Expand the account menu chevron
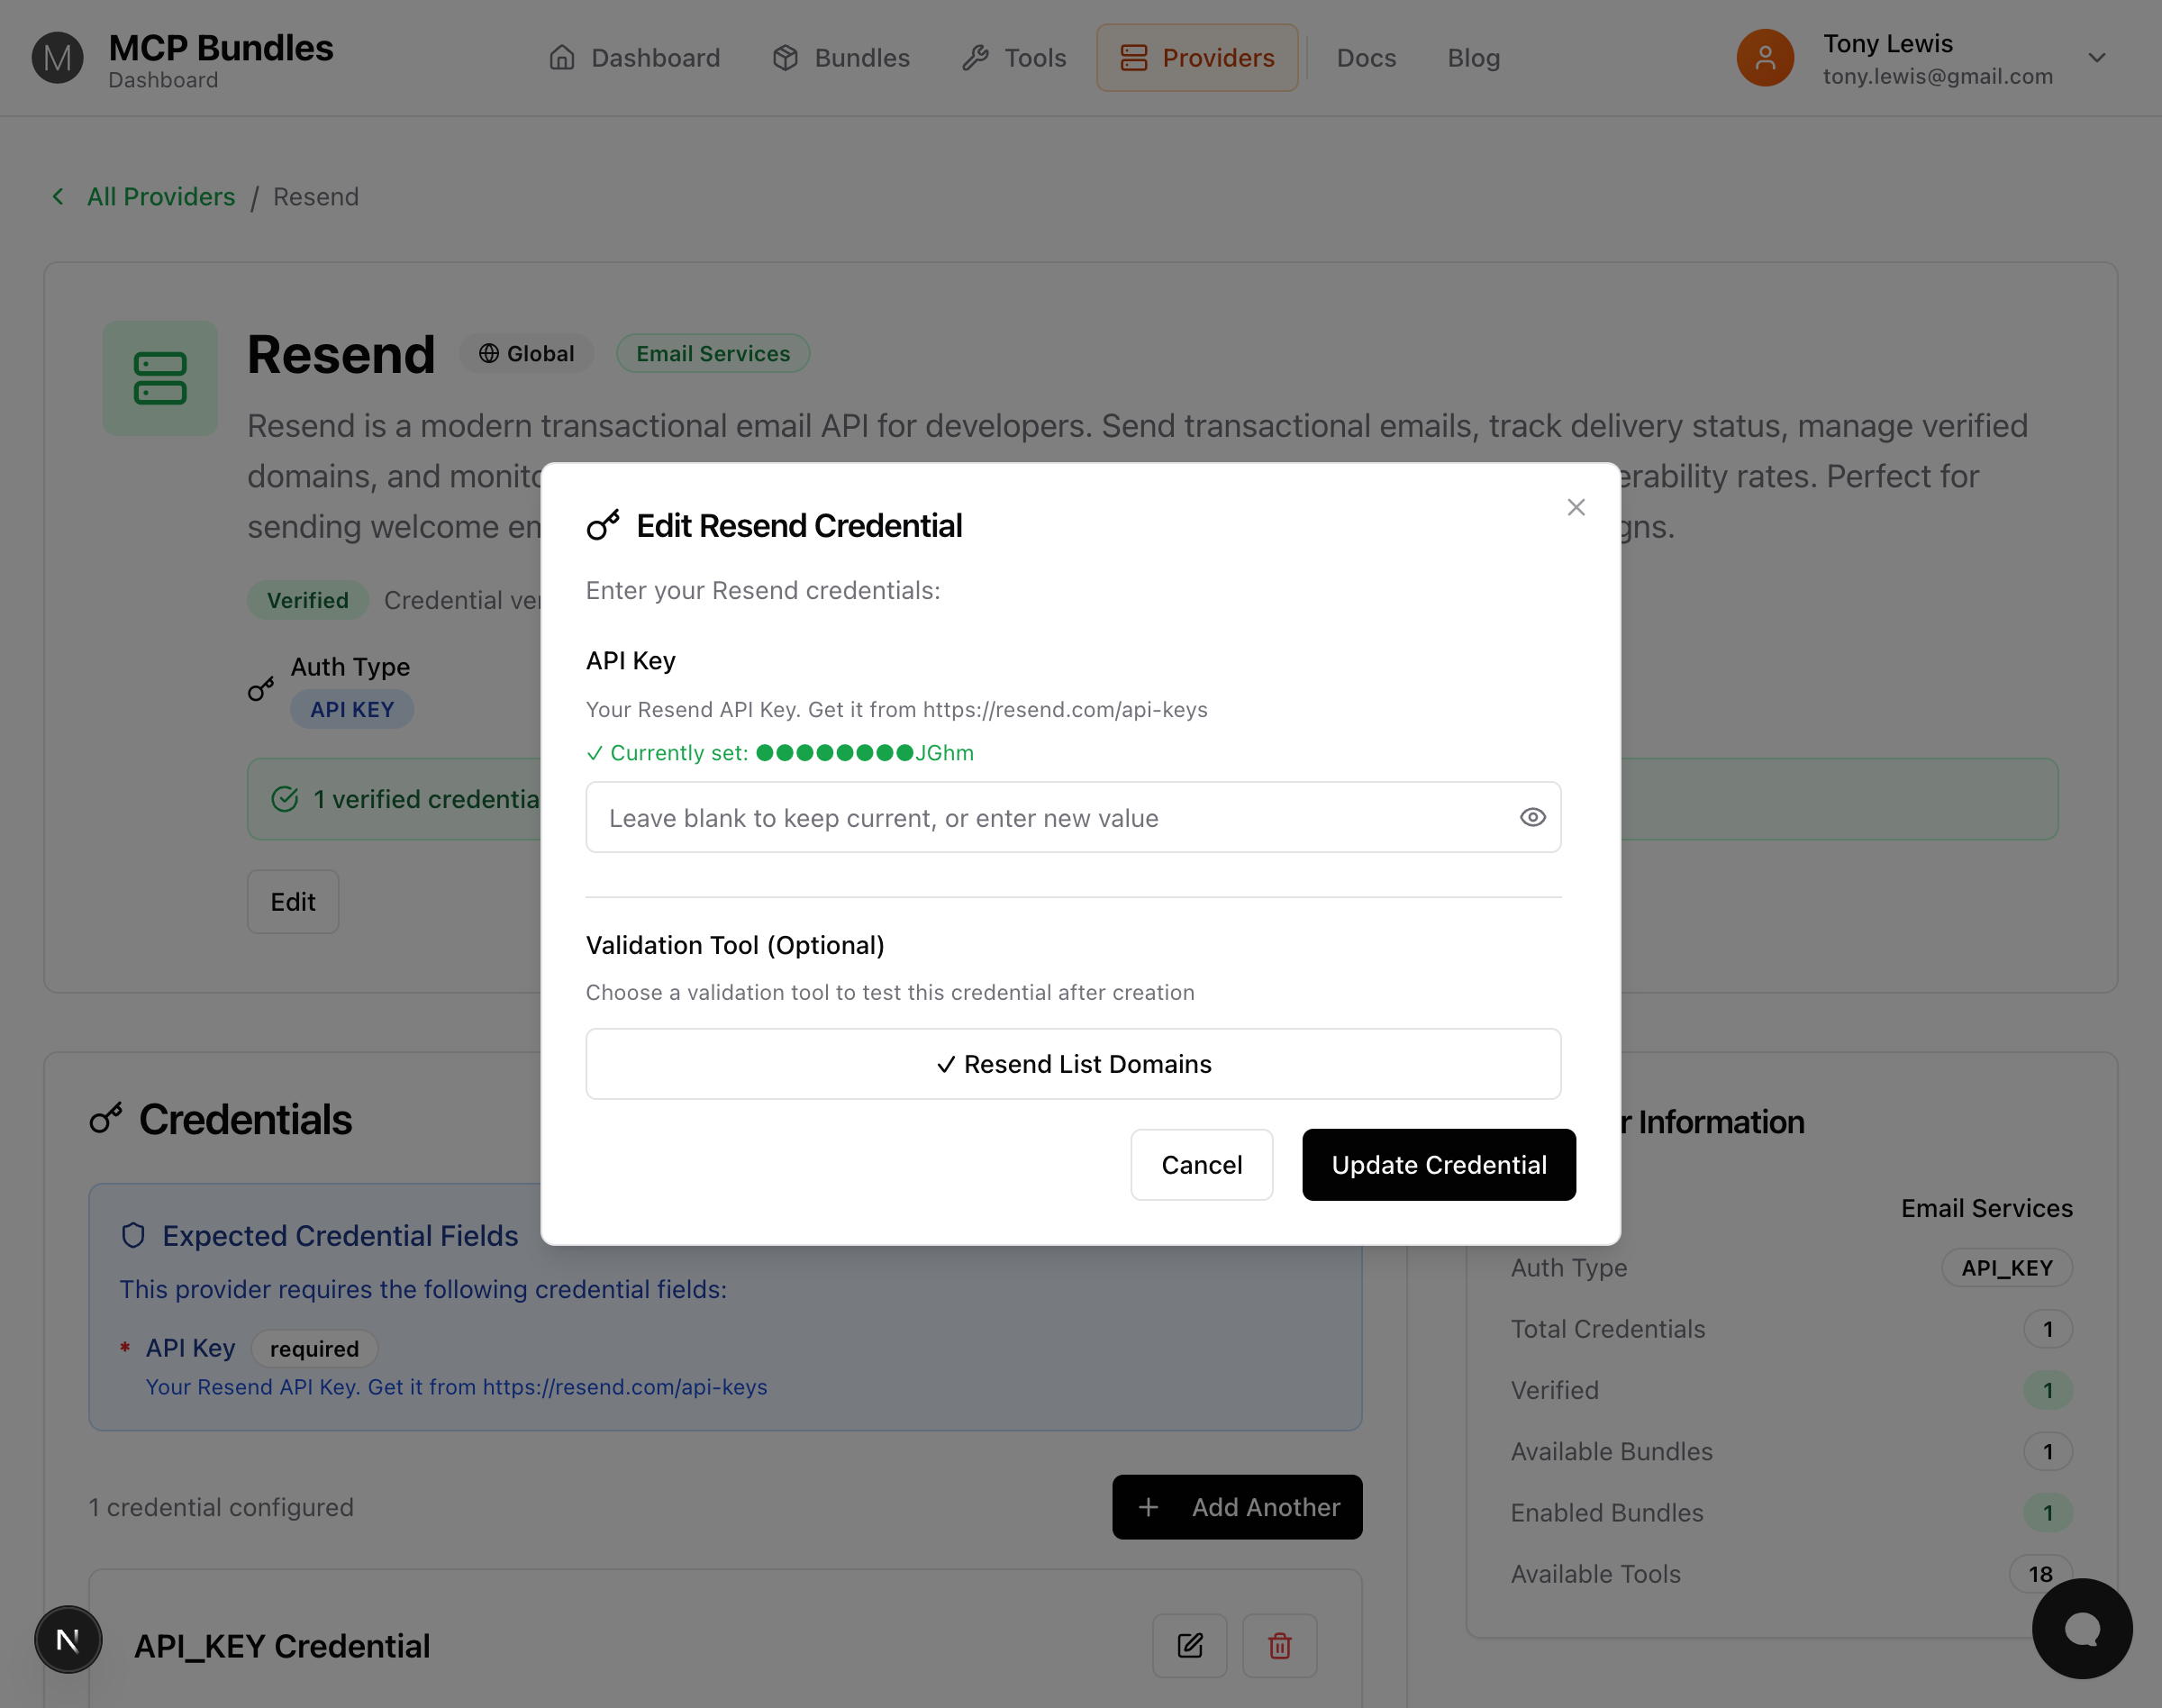This screenshot has height=1708, width=2162. click(2097, 58)
